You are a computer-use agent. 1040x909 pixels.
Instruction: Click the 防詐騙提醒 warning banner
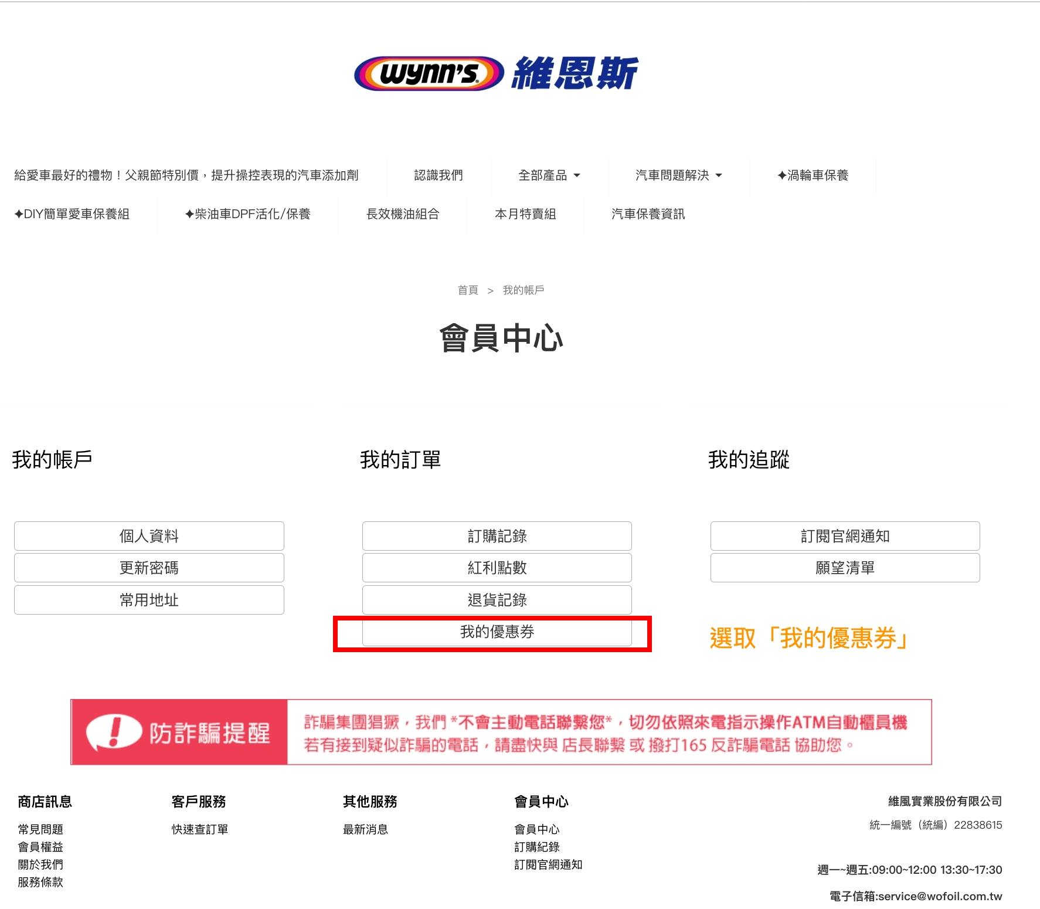click(501, 732)
